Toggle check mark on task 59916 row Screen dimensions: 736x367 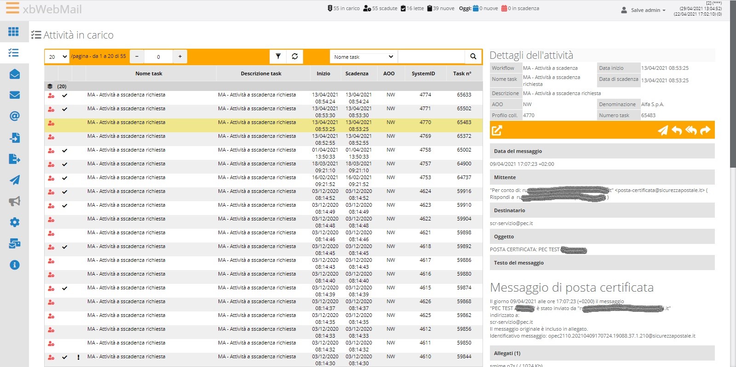click(64, 192)
